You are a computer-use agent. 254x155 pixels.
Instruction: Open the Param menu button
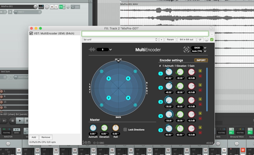[x=170, y=40]
